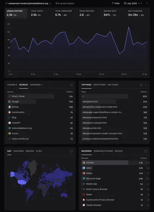Image resolution: width=154 pixels, height=212 pixels.
Task: Switch to the Map tab
Action: [9, 151]
